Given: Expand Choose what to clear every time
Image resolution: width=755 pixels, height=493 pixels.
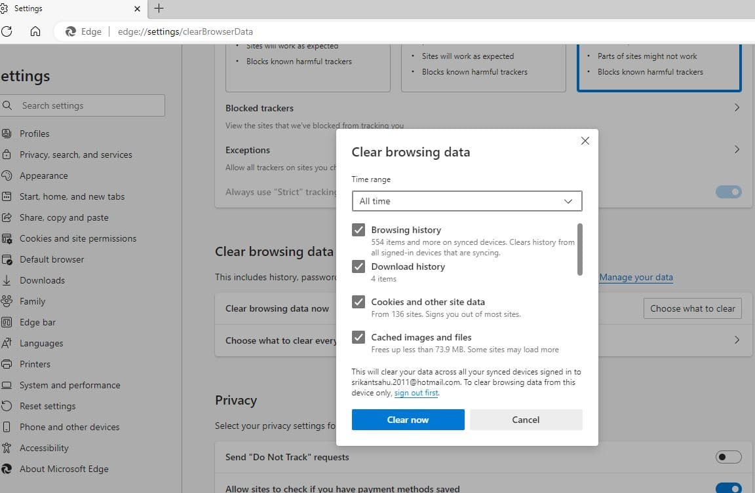Looking at the screenshot, I should 735,340.
